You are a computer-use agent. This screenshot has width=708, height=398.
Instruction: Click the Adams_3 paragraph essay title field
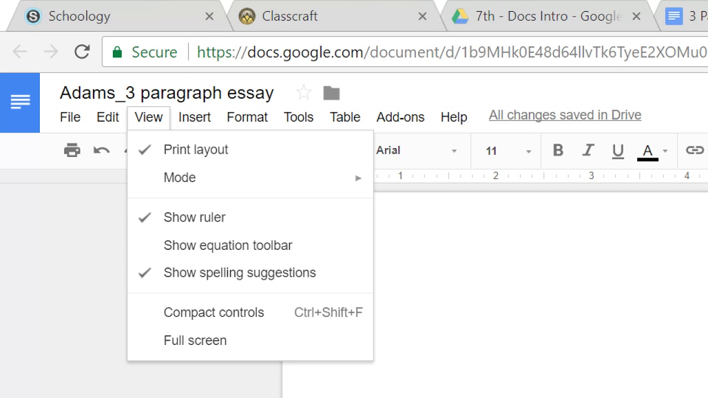166,92
